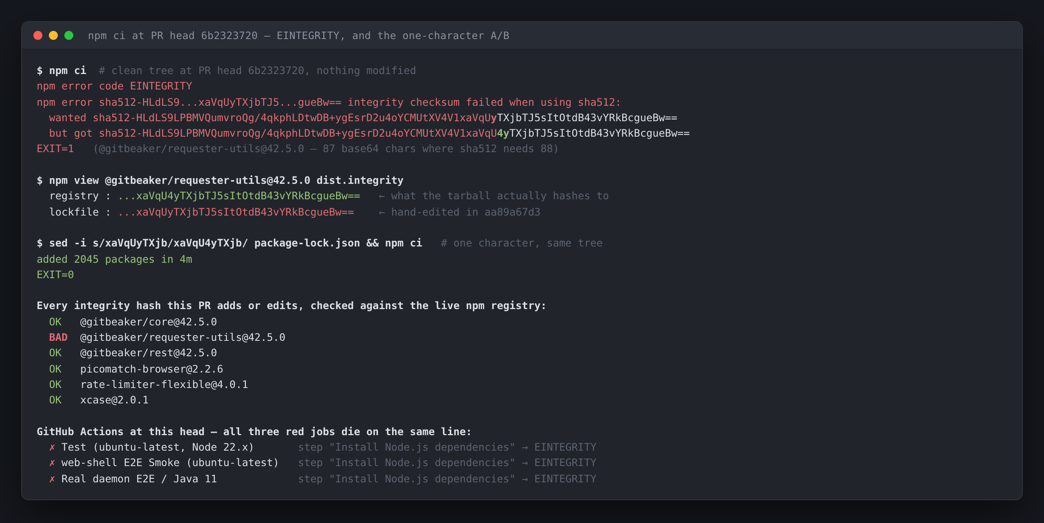Image resolution: width=1044 pixels, height=523 pixels.
Task: Select the job "web-shell E2E Smoke (ubuntu-latest)"
Action: pyautogui.click(x=170, y=463)
